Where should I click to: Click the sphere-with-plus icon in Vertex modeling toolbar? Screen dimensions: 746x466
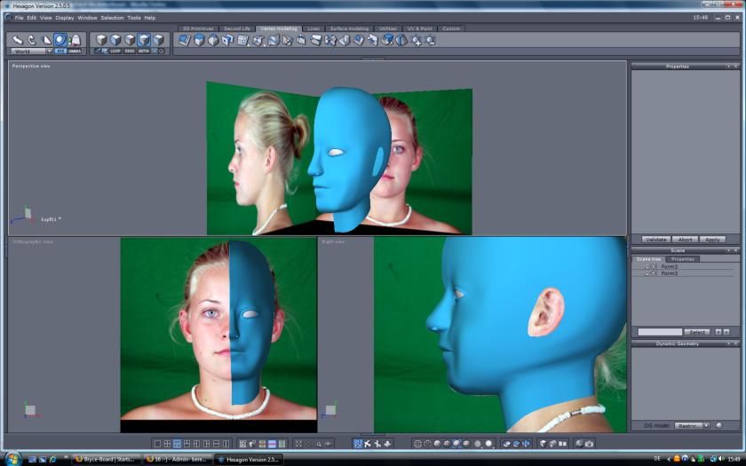point(417,41)
